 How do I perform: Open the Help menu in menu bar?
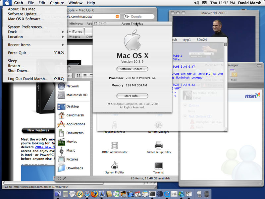[91, 3]
